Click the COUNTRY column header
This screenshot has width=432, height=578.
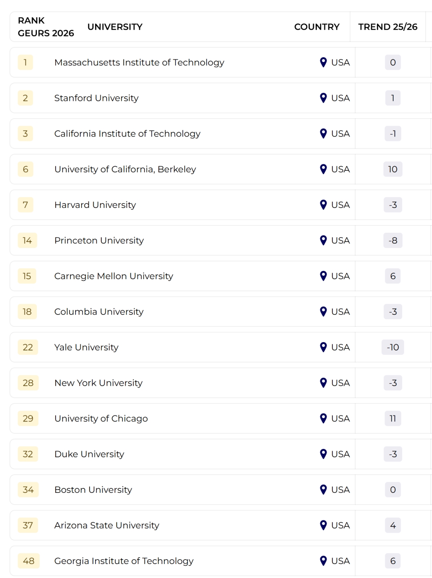(316, 27)
